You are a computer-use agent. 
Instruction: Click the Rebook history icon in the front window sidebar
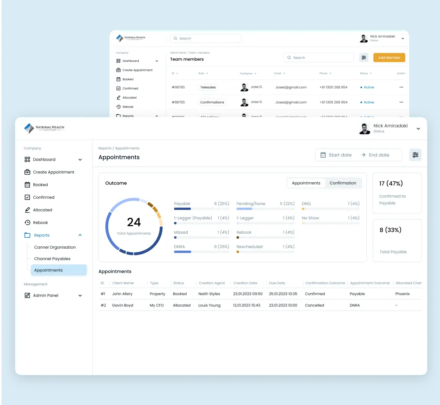[27, 223]
